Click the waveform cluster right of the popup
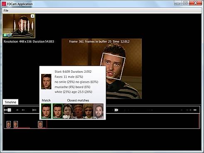 click(x=116, y=110)
